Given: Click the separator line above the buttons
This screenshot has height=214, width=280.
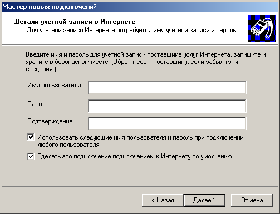Looking at the screenshot, I should (140, 187).
